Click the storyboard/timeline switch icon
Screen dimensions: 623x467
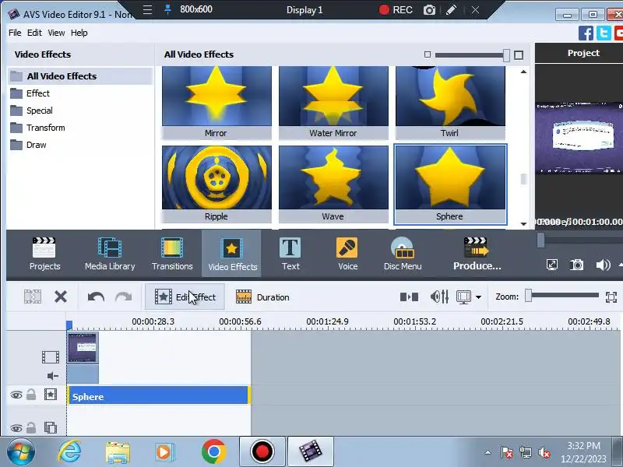[409, 297]
